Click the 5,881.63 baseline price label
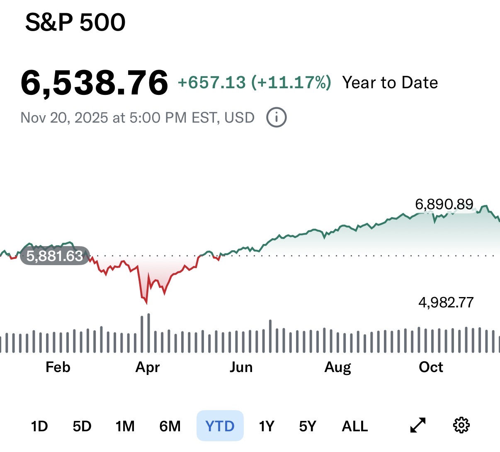The height and width of the screenshot is (452, 500). coord(55,256)
